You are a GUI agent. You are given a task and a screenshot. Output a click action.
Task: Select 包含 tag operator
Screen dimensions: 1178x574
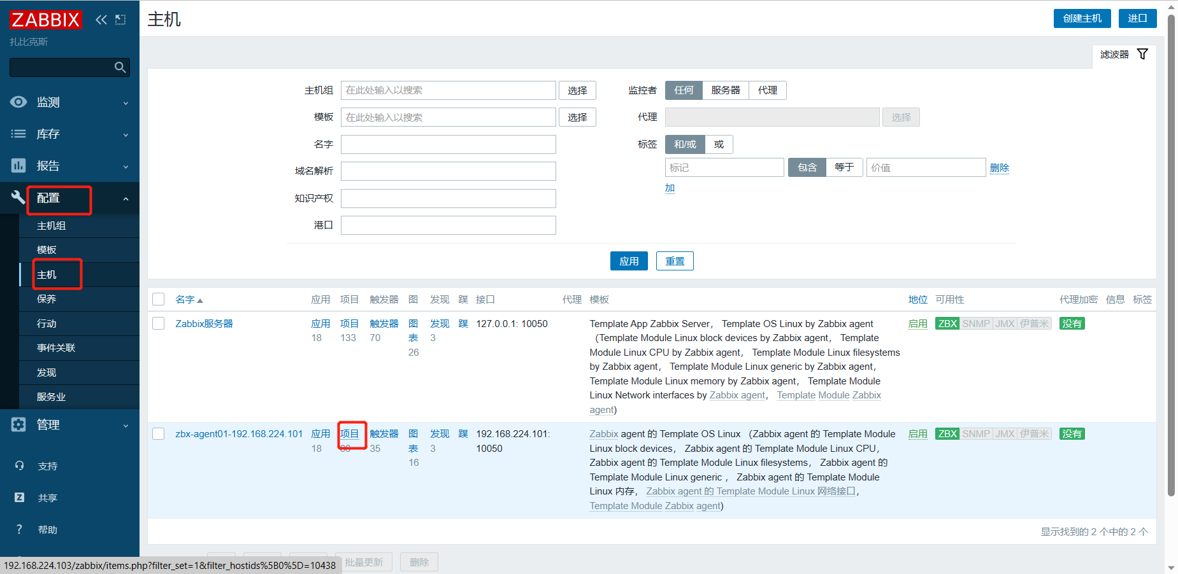pos(807,167)
